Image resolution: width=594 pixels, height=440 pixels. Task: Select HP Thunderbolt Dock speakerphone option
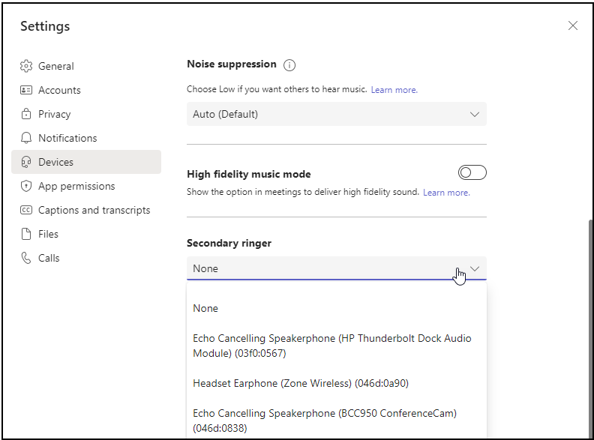point(331,346)
